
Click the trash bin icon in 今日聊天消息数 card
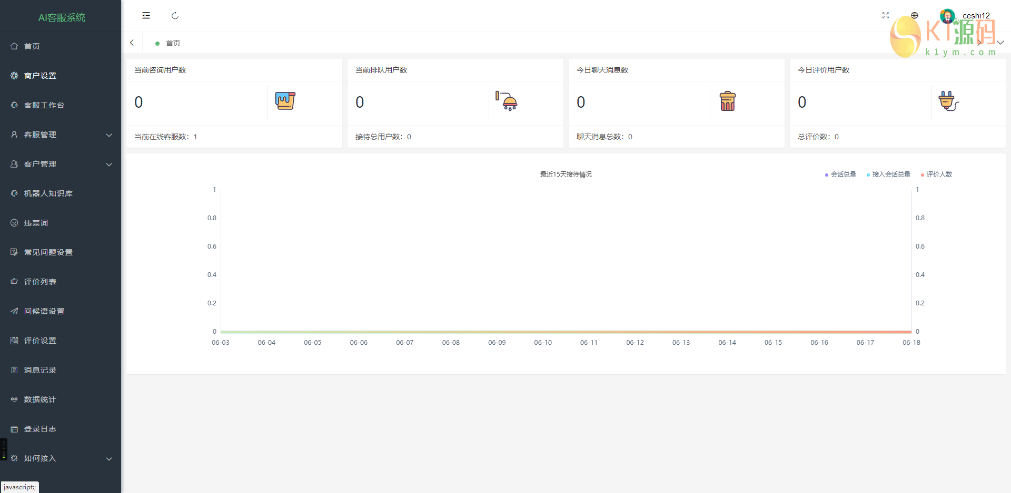(x=728, y=101)
